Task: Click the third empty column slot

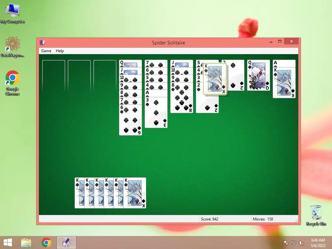Action: click(105, 76)
